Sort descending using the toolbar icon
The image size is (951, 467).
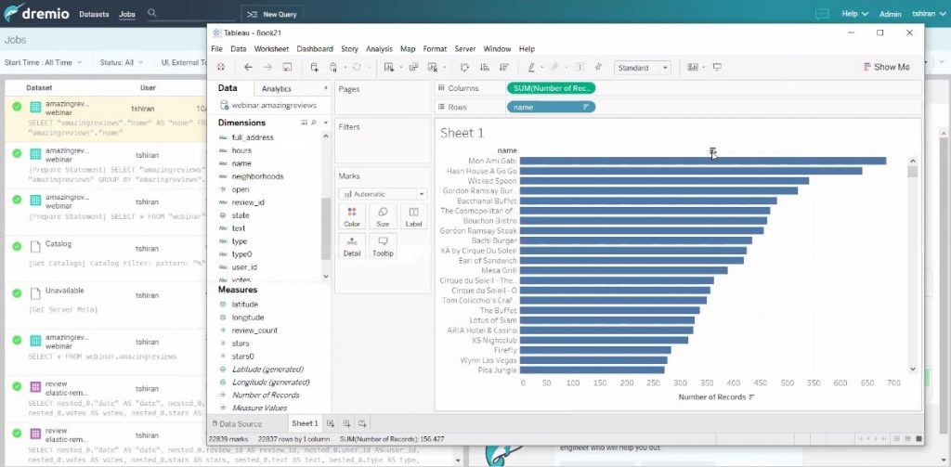pos(503,68)
